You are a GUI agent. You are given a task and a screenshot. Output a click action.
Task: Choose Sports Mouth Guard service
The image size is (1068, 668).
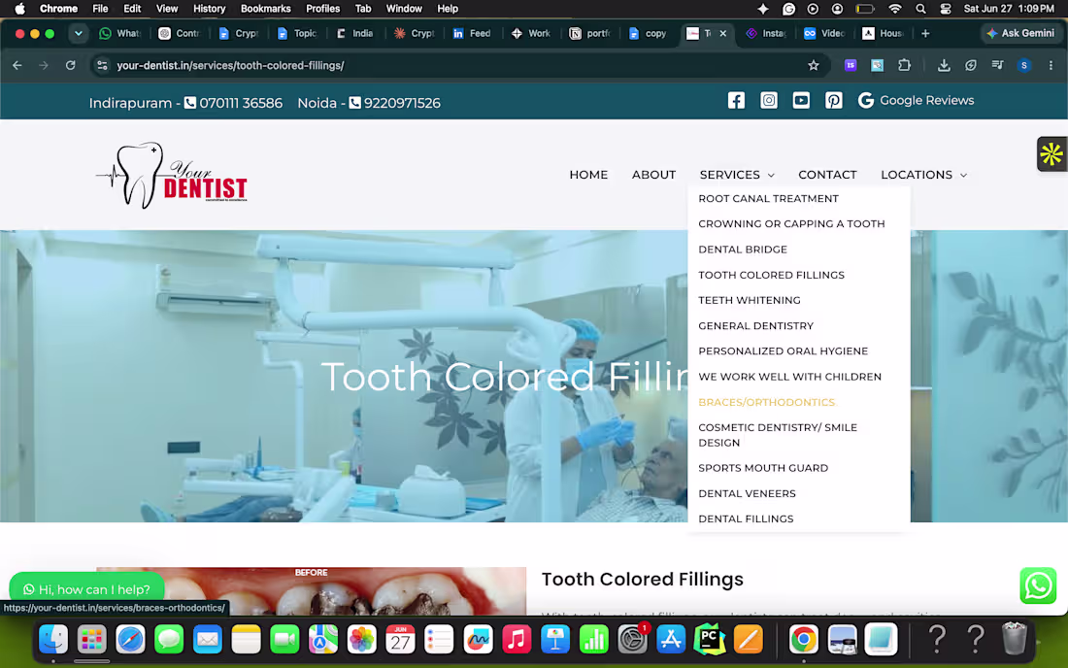763,469
